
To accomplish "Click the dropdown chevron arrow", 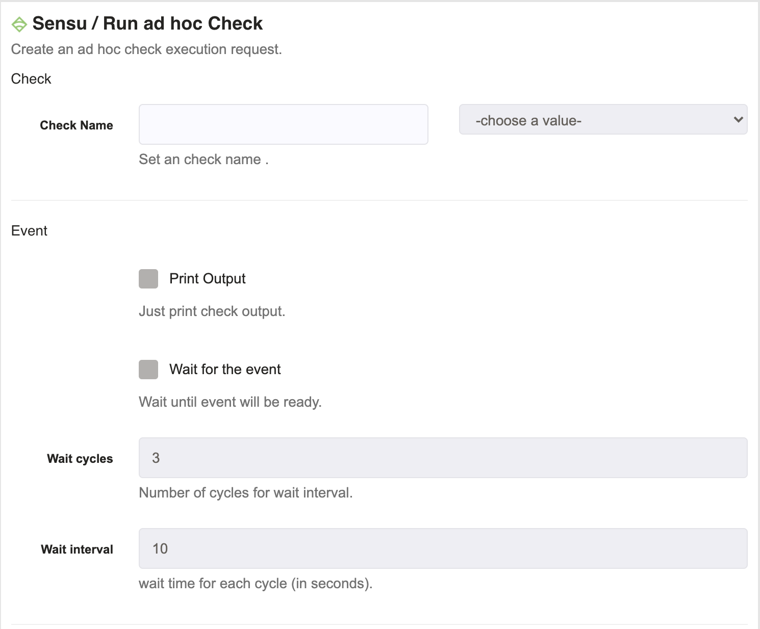I will pyautogui.click(x=738, y=120).
